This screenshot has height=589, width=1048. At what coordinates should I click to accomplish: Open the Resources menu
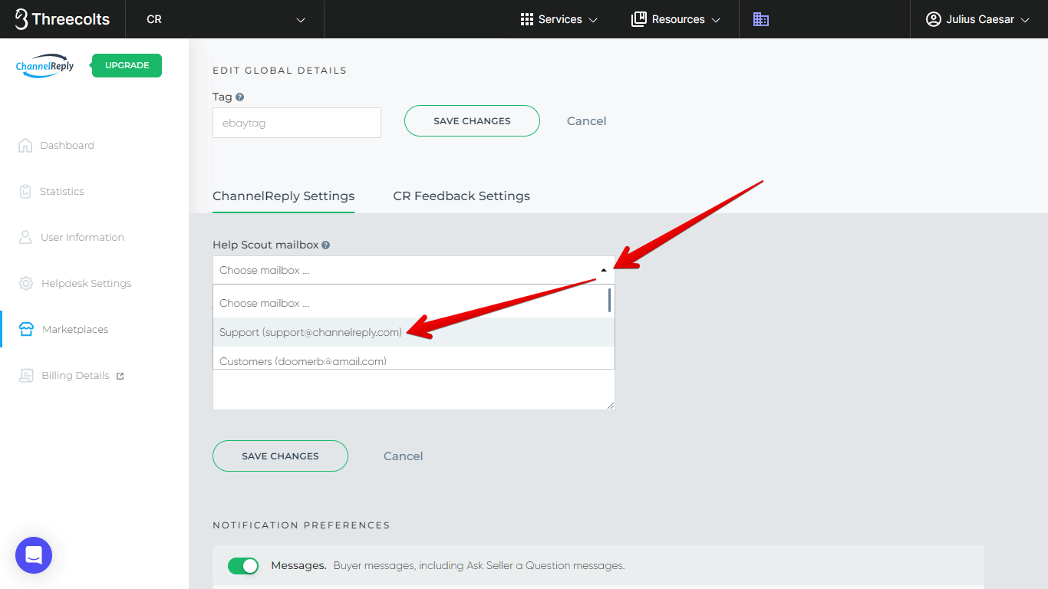676,19
